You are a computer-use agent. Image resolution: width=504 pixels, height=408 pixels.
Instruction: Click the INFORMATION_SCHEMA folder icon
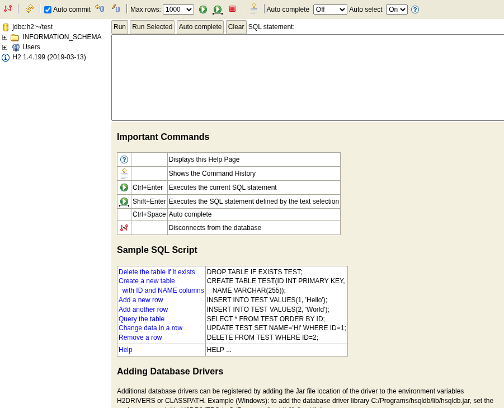click(15, 37)
